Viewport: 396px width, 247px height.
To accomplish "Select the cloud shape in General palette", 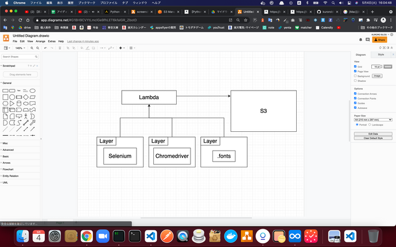I will [x=26, y=104].
